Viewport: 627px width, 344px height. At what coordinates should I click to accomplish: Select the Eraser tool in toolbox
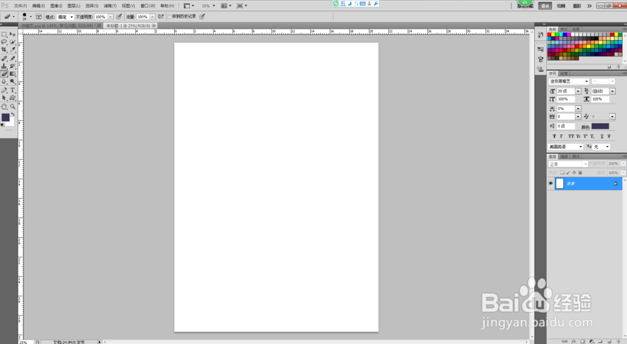pos(4,73)
